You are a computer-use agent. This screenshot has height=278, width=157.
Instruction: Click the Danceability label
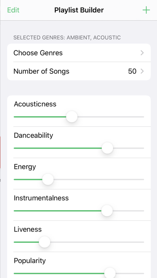coord(33,135)
